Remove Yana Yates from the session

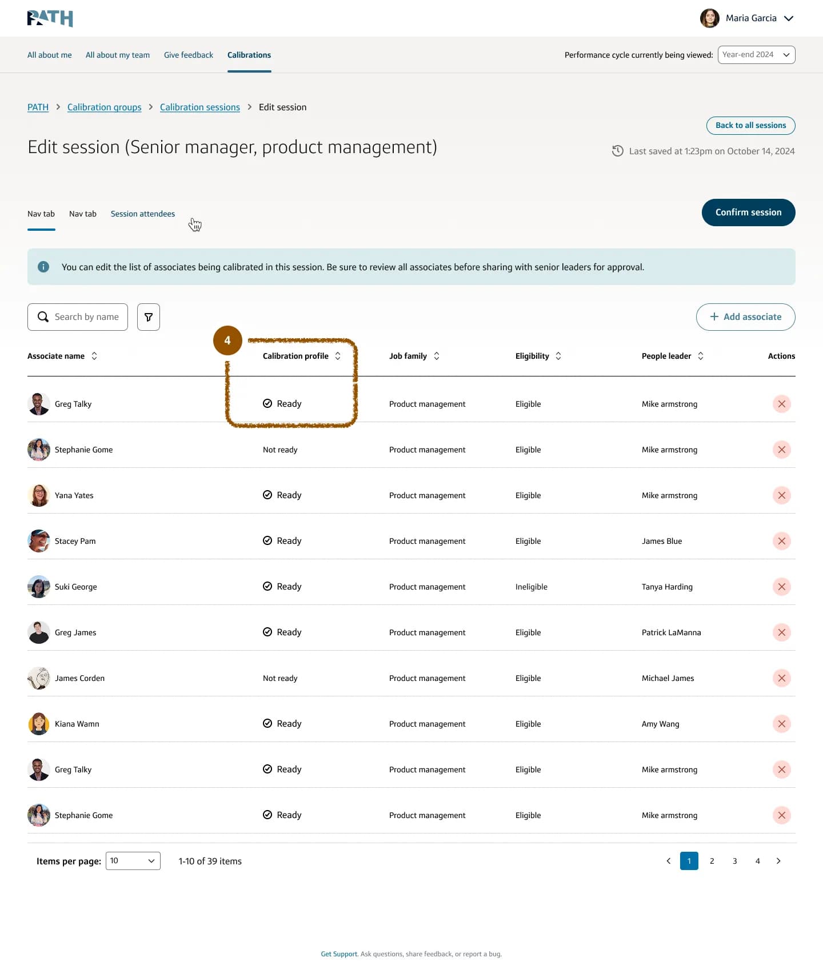coord(781,495)
